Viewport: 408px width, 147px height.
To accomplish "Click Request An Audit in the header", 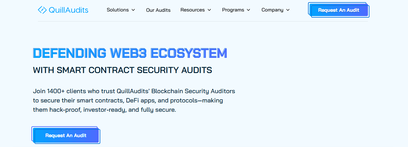I will [339, 10].
